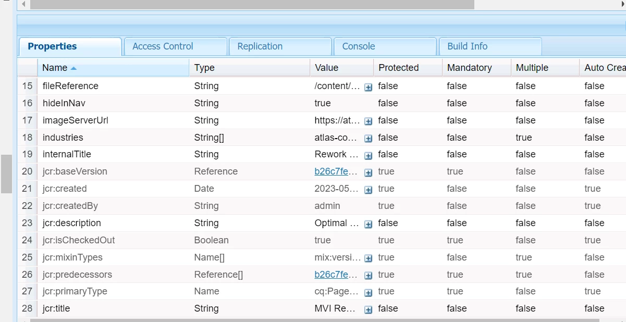Click the 'true' value of hideInNav

point(323,103)
